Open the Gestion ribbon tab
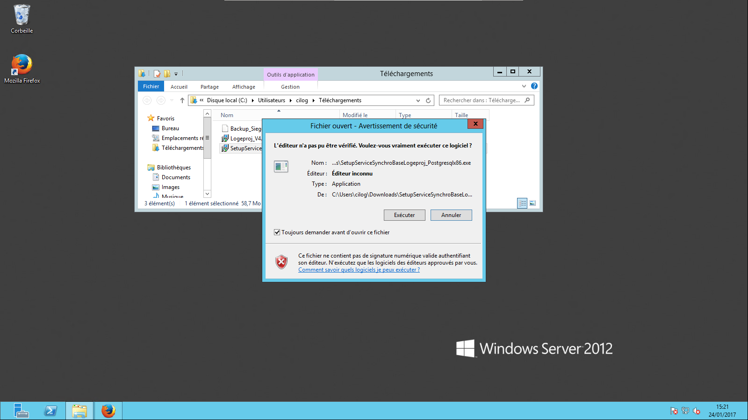The height and width of the screenshot is (420, 748). 290,87
